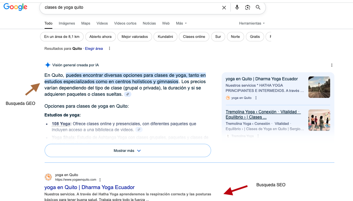Image resolution: width=353 pixels, height=201 pixels.
Task: Open three-dot menu beside yogaenquito.com URL
Action: click(x=100, y=180)
